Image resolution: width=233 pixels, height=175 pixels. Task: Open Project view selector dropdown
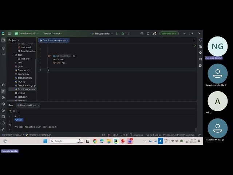click(x=14, y=40)
